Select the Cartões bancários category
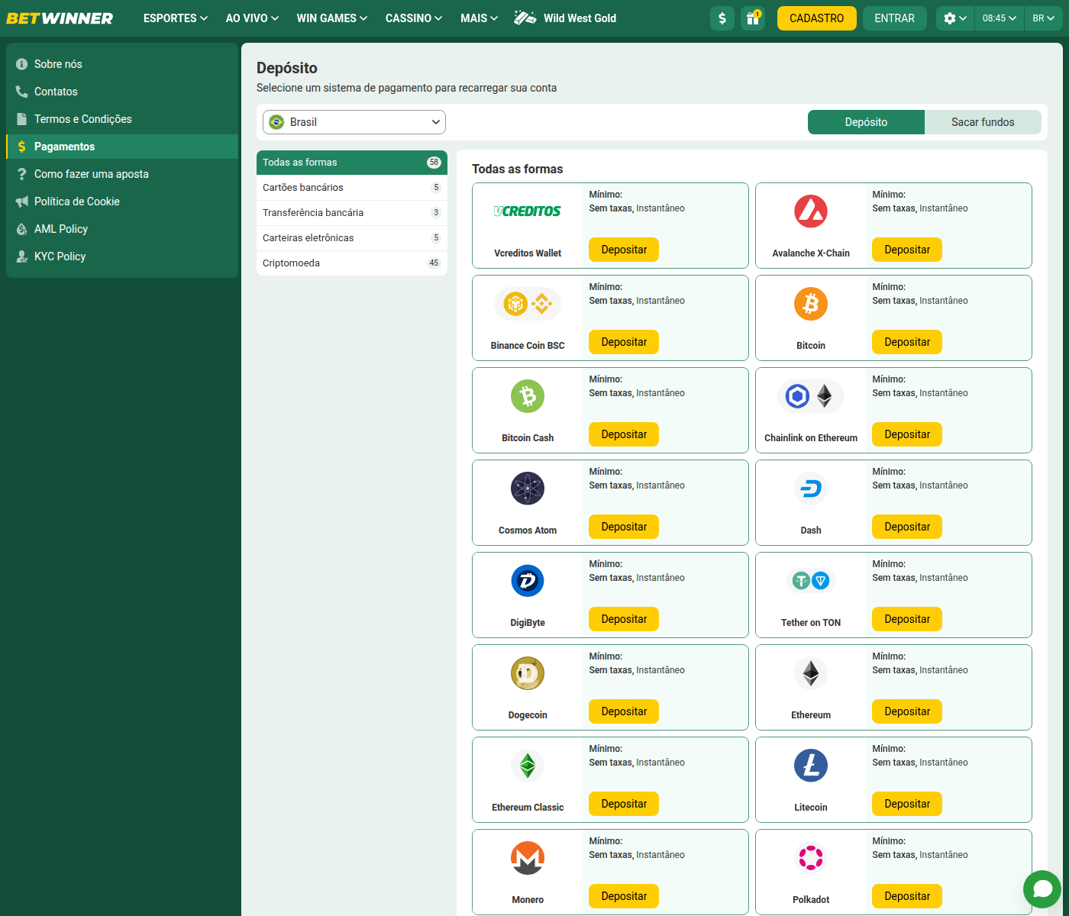Image resolution: width=1069 pixels, height=916 pixels. (x=352, y=188)
